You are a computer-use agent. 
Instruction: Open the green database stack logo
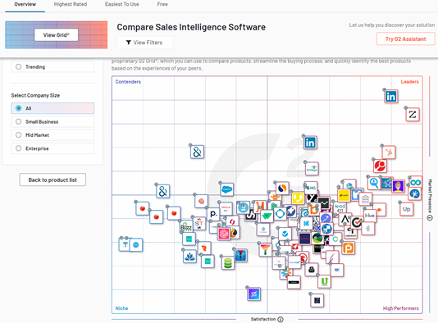tap(228, 262)
